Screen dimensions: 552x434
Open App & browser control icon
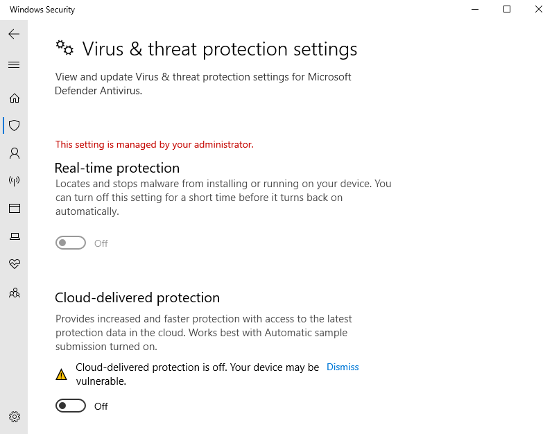[x=15, y=209]
